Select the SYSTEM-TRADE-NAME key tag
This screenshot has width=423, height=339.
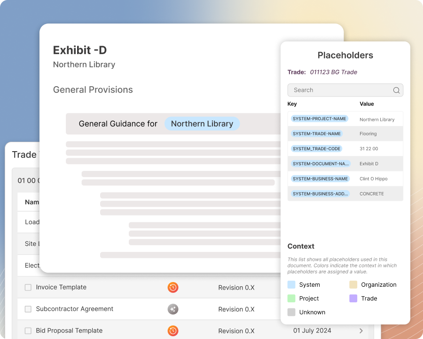pyautogui.click(x=317, y=134)
